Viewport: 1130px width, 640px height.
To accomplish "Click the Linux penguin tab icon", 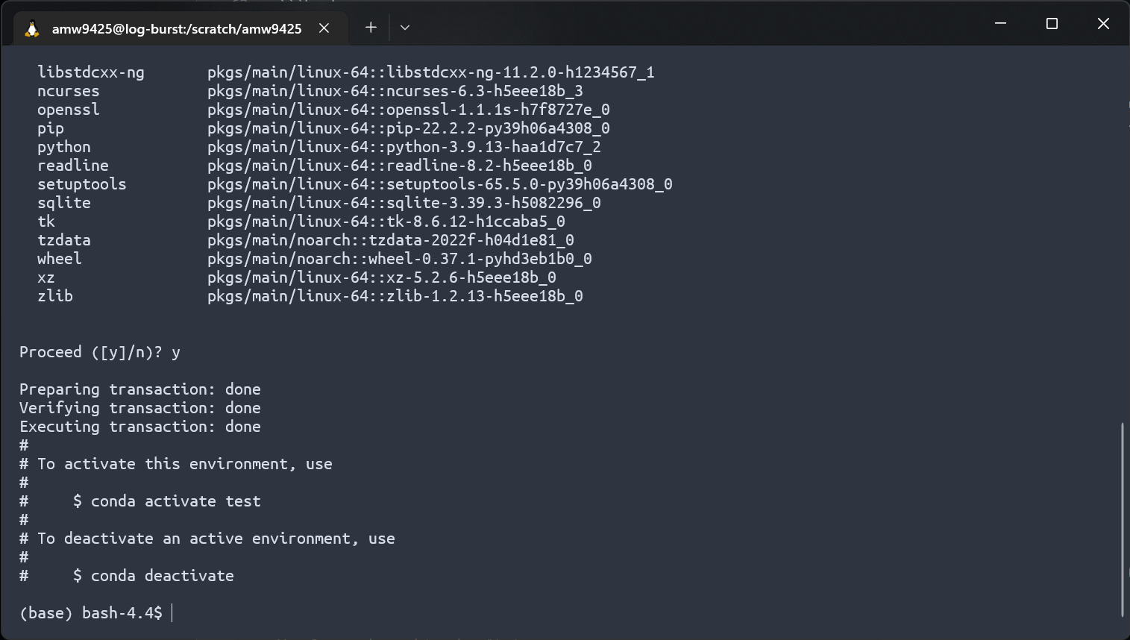I will 32,28.
